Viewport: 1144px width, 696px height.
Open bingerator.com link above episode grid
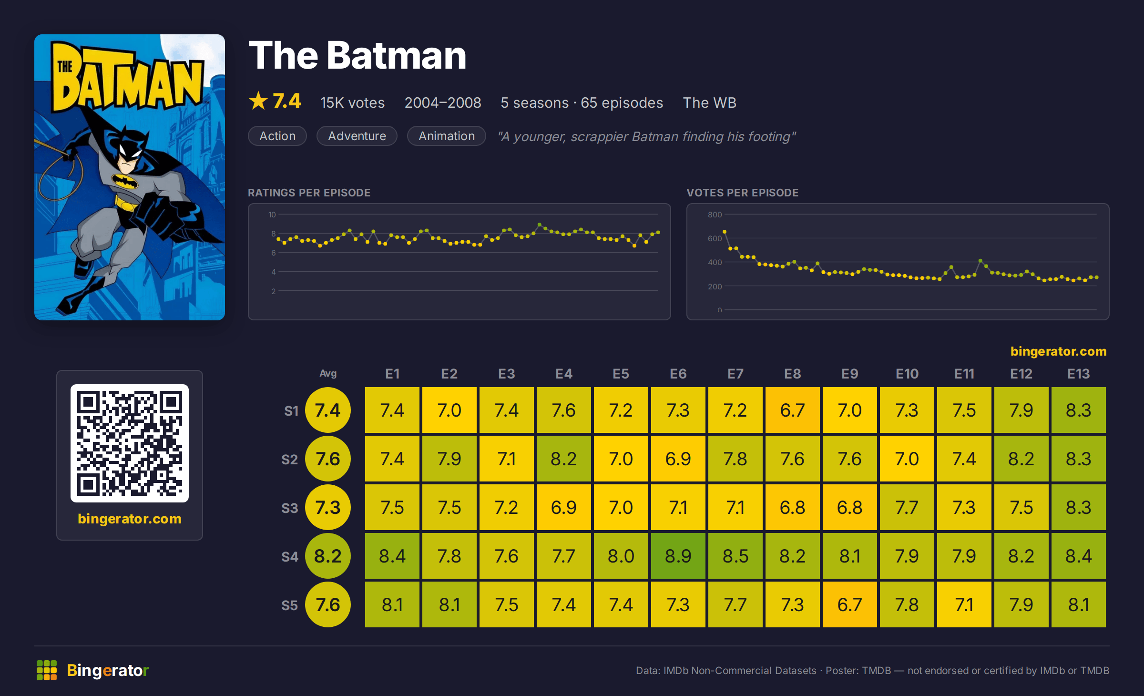pos(1058,351)
